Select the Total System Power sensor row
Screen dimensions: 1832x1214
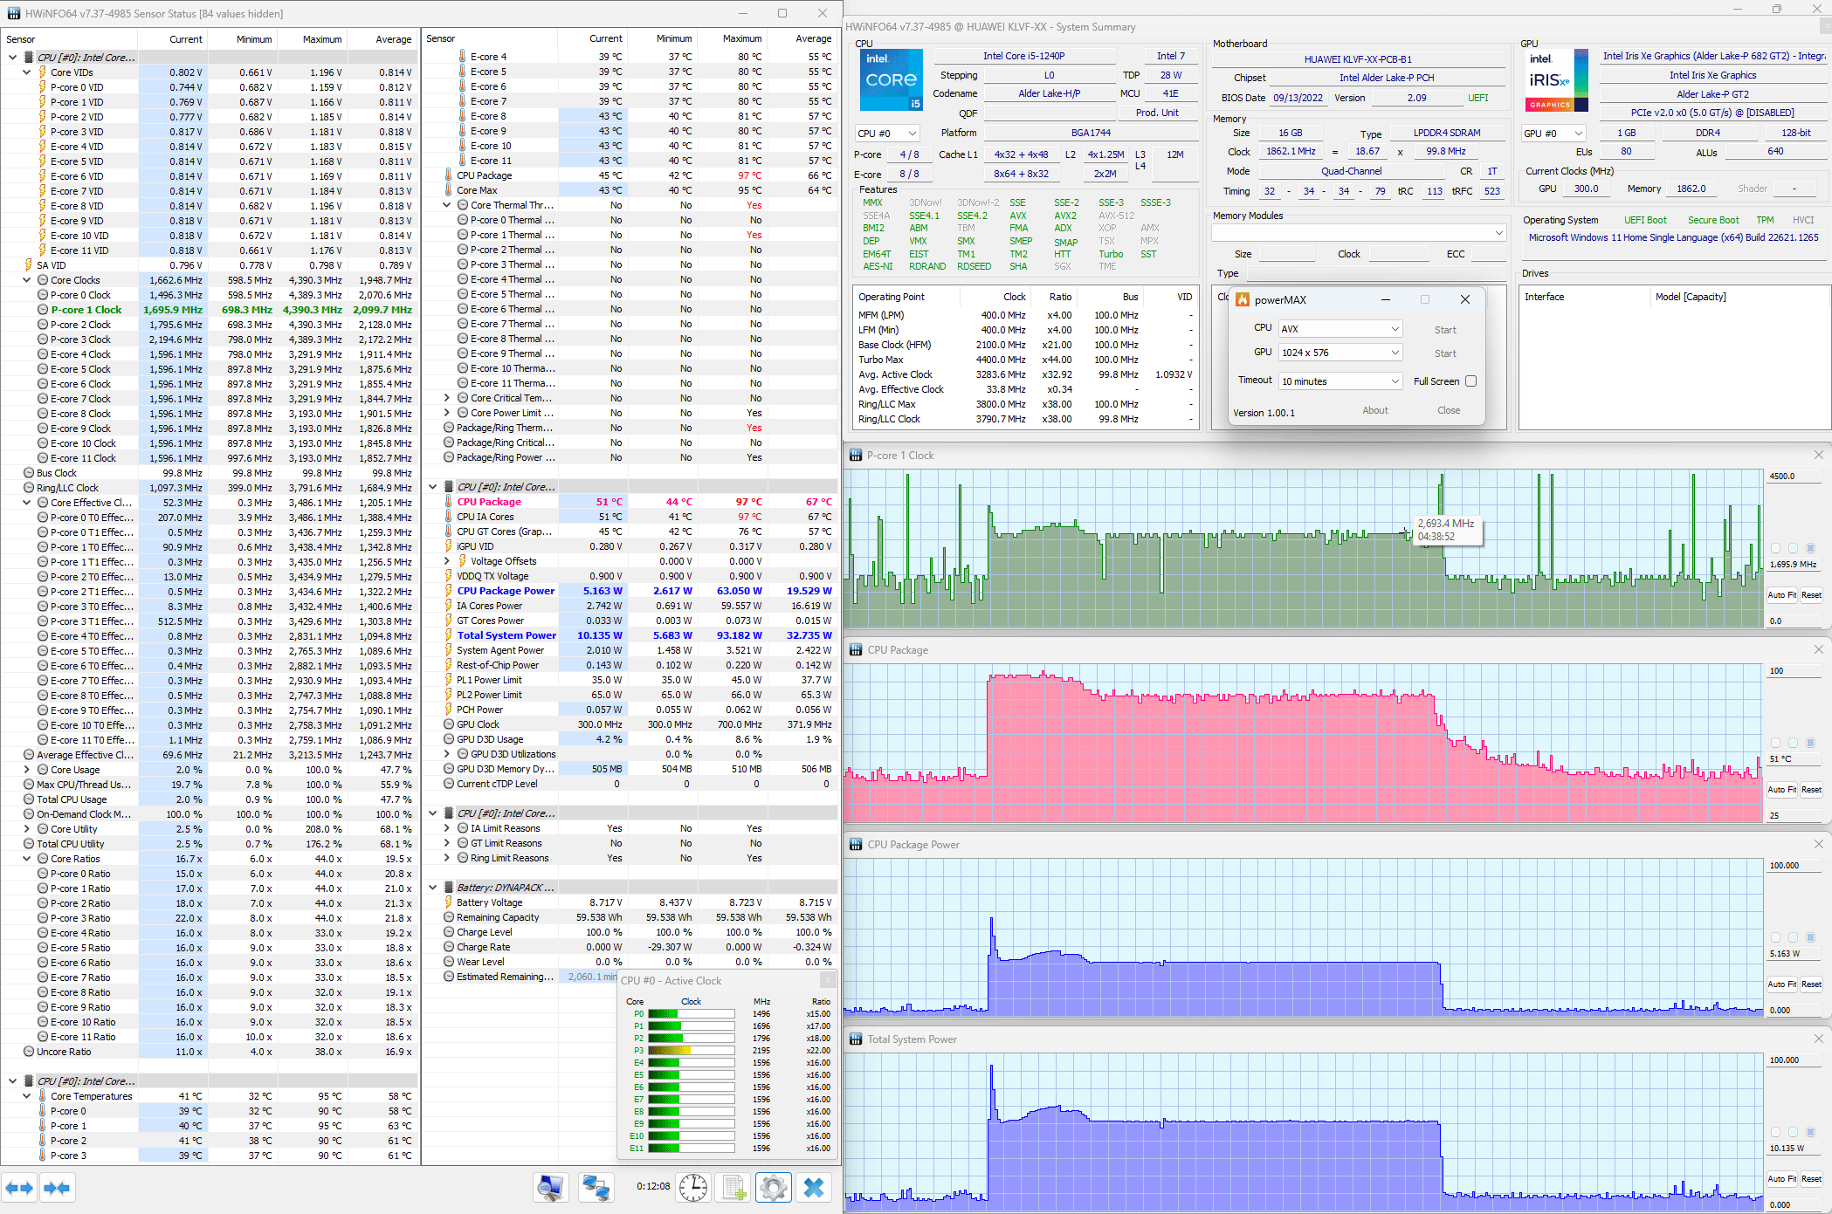630,635
